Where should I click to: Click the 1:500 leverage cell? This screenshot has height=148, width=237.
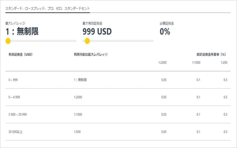coord(78,132)
